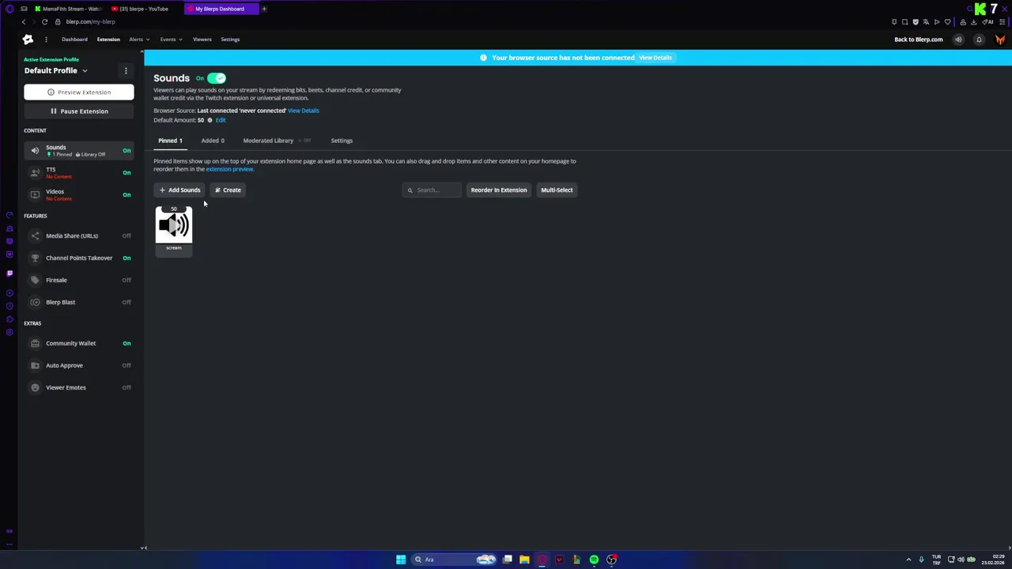Toggle Community Wallet On status
The image size is (1012, 569).
pos(126,343)
